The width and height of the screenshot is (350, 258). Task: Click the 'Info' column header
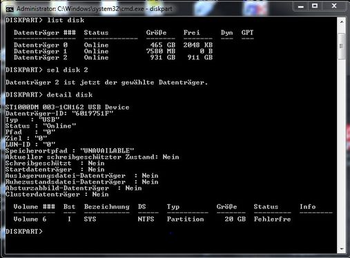pos(308,206)
